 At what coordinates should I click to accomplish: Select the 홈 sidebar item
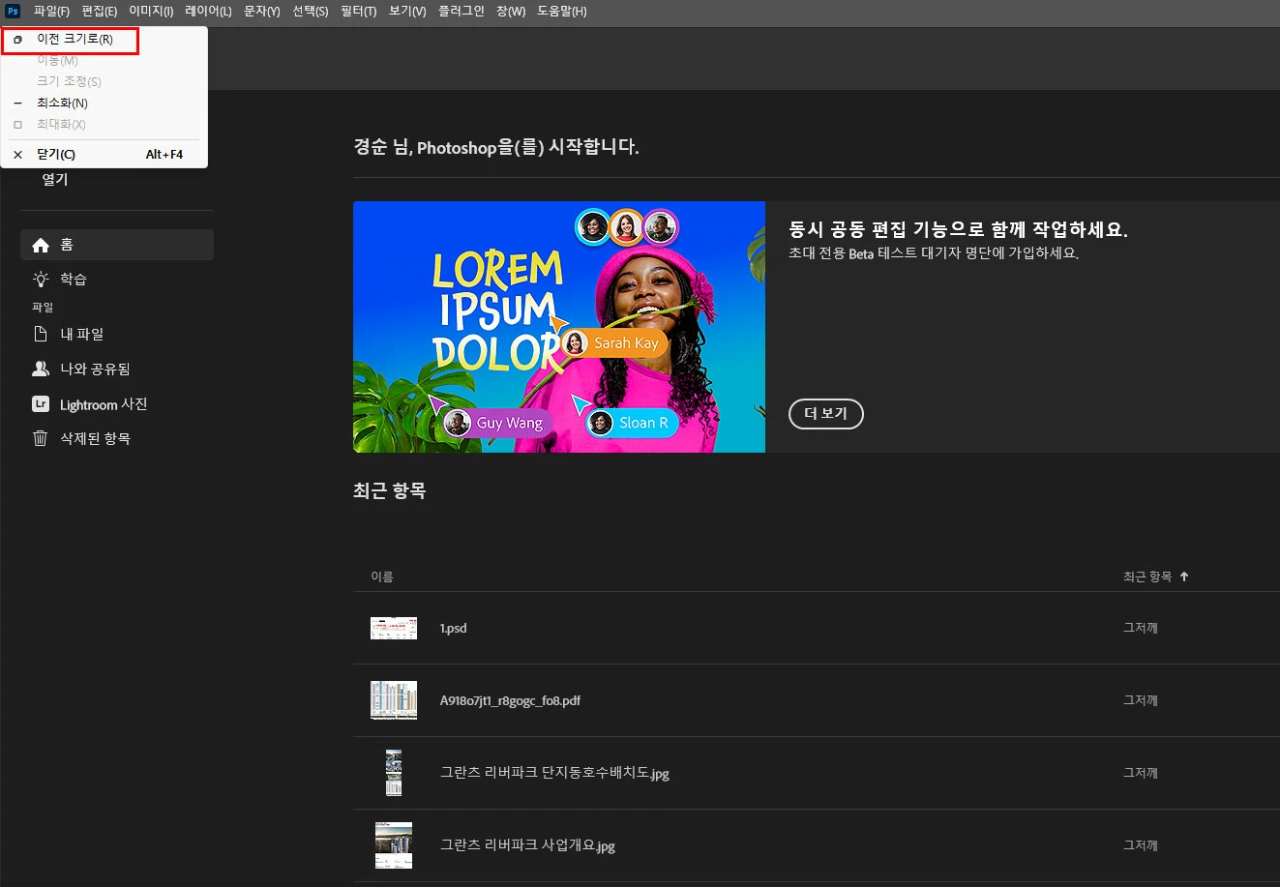(116, 245)
